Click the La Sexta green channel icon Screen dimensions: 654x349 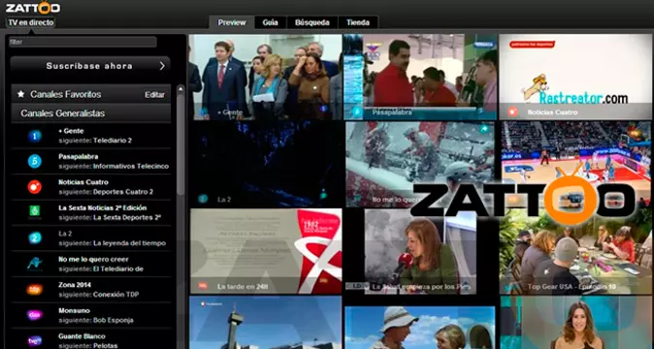pos(35,211)
